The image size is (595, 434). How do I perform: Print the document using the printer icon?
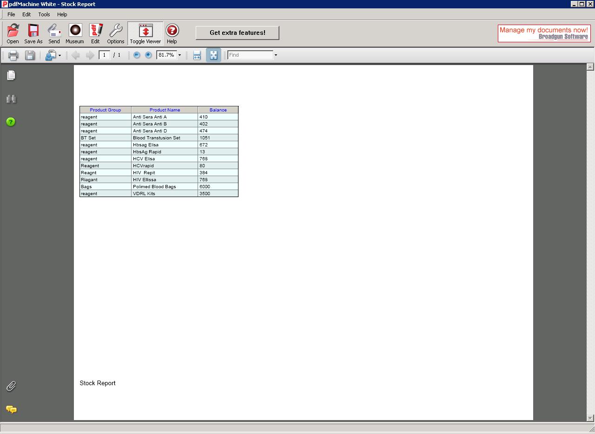pos(13,55)
